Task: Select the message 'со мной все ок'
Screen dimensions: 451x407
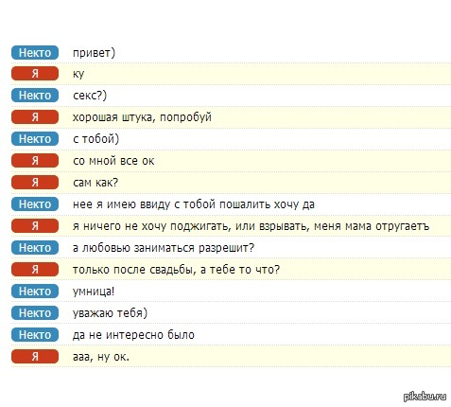Action: 113,161
